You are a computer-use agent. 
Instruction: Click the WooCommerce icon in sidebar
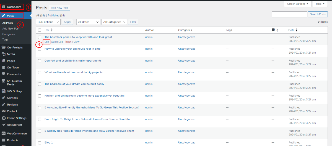4,133
